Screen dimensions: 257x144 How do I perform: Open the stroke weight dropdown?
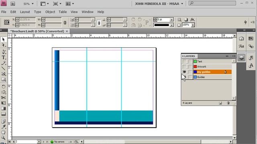click(x=171, y=20)
